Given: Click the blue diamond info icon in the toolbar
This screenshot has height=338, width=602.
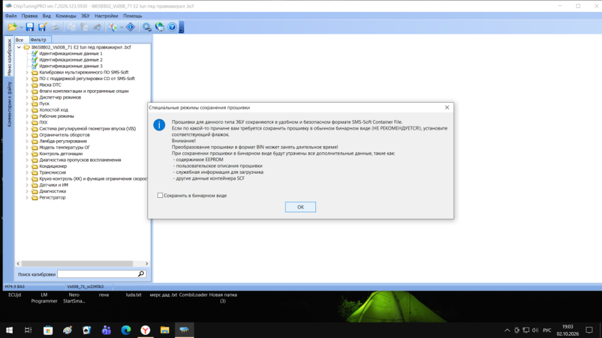Looking at the screenshot, I should [x=131, y=27].
